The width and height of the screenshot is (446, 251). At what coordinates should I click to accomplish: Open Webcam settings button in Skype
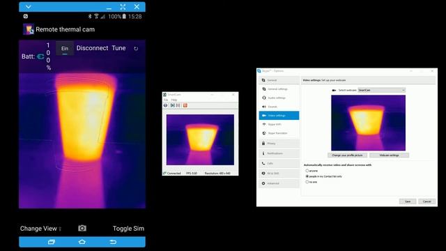coord(389,155)
